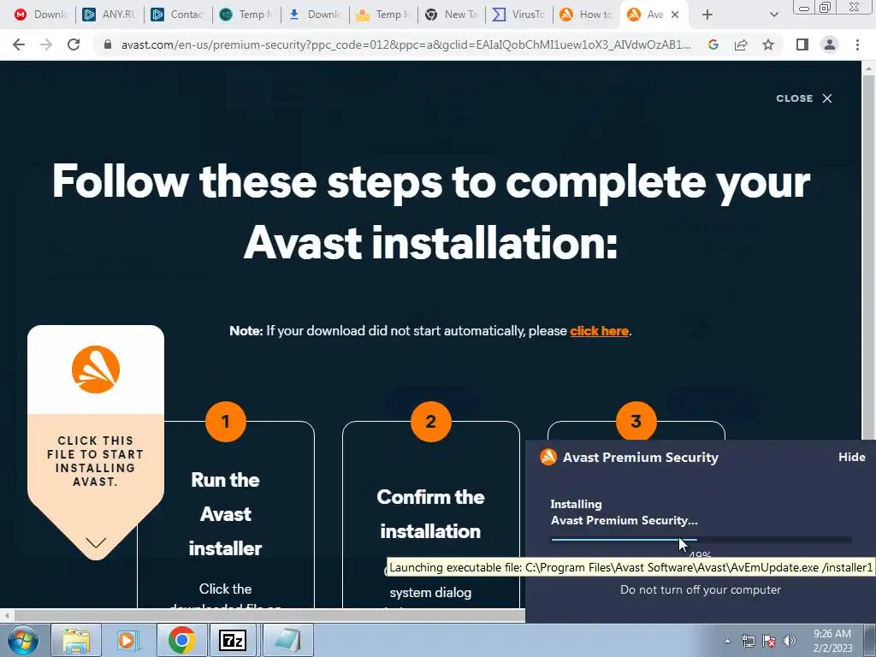Click the Google icon in address bar
876x657 pixels.
pyautogui.click(x=713, y=44)
